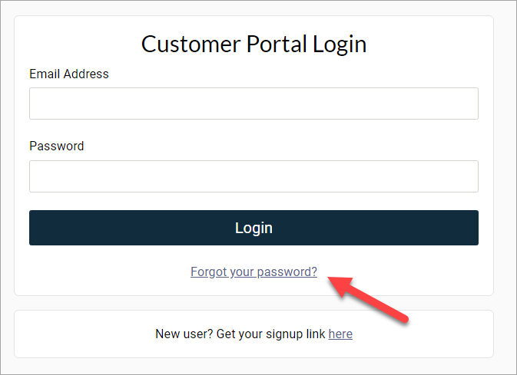Screen dimensions: 517x375
Task: Click the "Email Address" field label
Action: 69,74
